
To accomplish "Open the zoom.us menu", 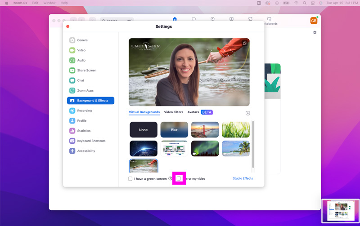I will tap(20, 3).
